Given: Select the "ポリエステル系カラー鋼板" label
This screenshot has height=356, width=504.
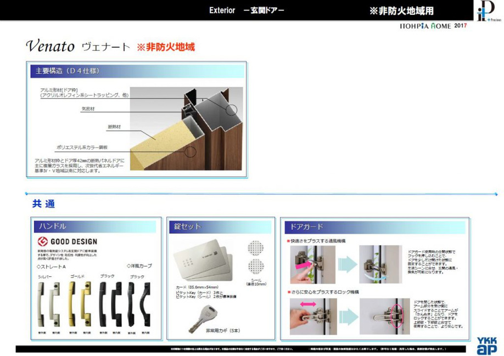Looking at the screenshot, I should pyautogui.click(x=82, y=148).
